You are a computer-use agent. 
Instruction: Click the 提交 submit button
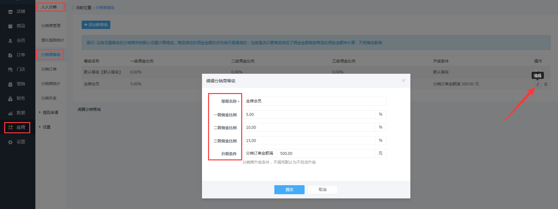(289, 190)
